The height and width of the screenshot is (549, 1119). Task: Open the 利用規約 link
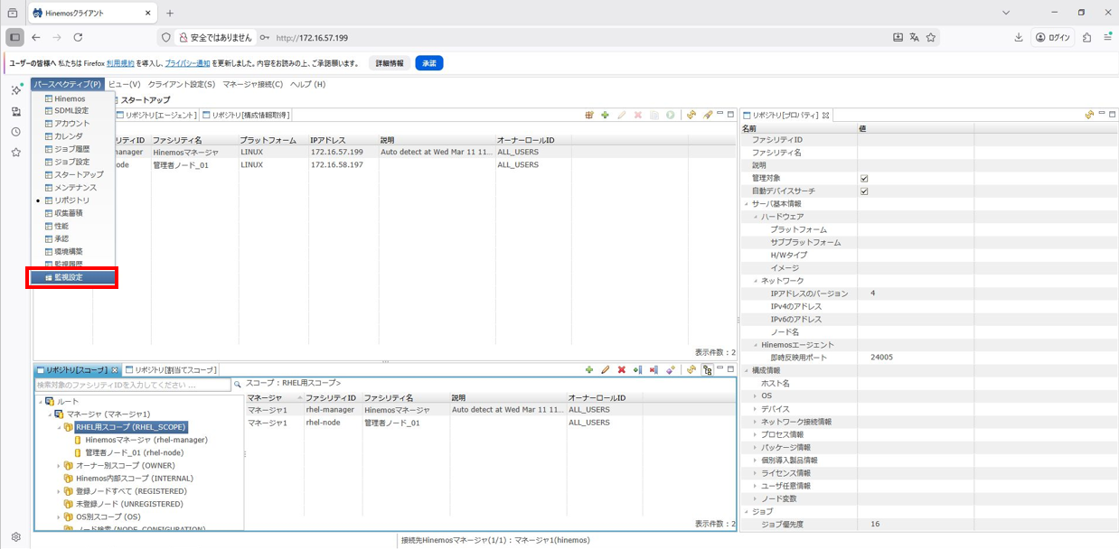[x=120, y=63]
